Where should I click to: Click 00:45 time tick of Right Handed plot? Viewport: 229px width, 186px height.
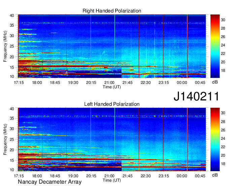tap(200, 83)
